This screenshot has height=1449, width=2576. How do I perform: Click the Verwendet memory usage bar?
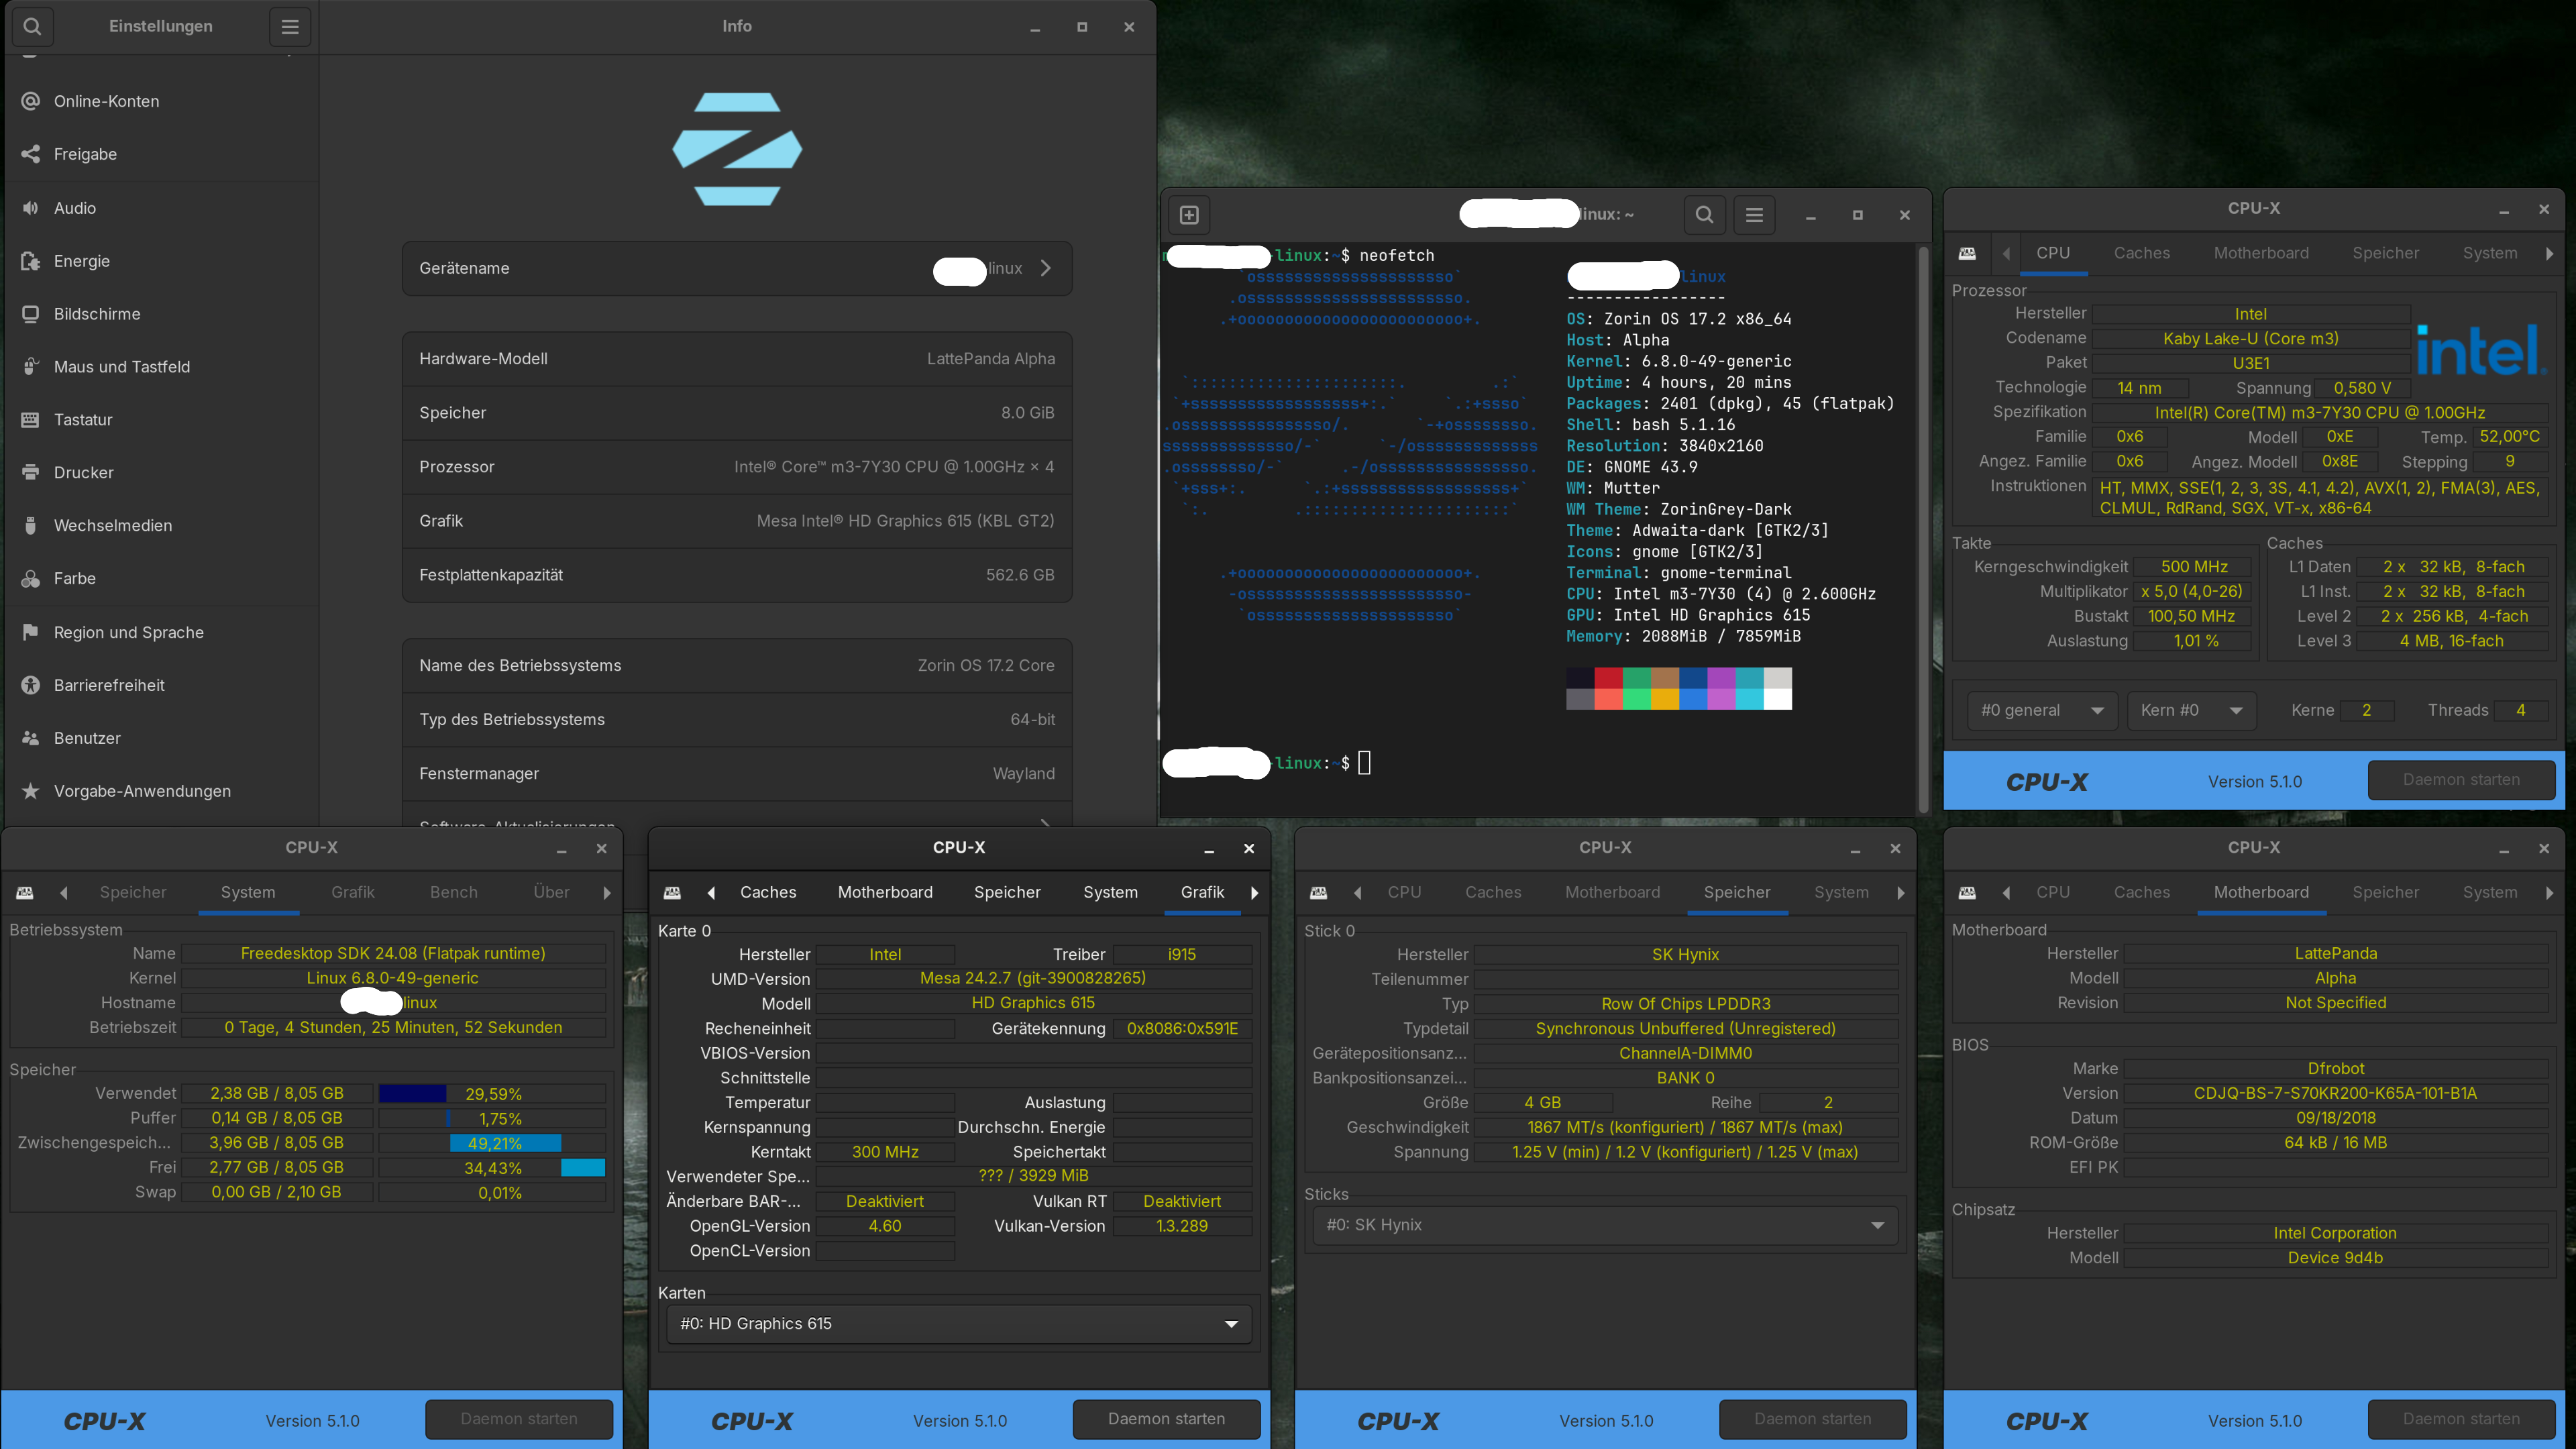pyautogui.click(x=491, y=1093)
